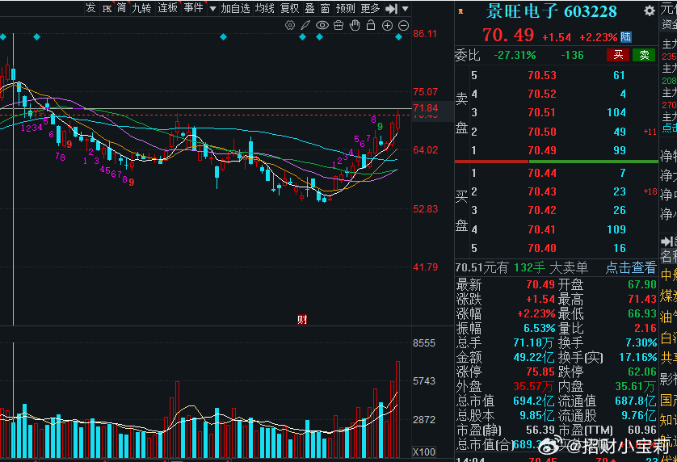Viewport: 677px width, 462px height.
Task: Click the 点击查看 link
Action: [x=631, y=267]
